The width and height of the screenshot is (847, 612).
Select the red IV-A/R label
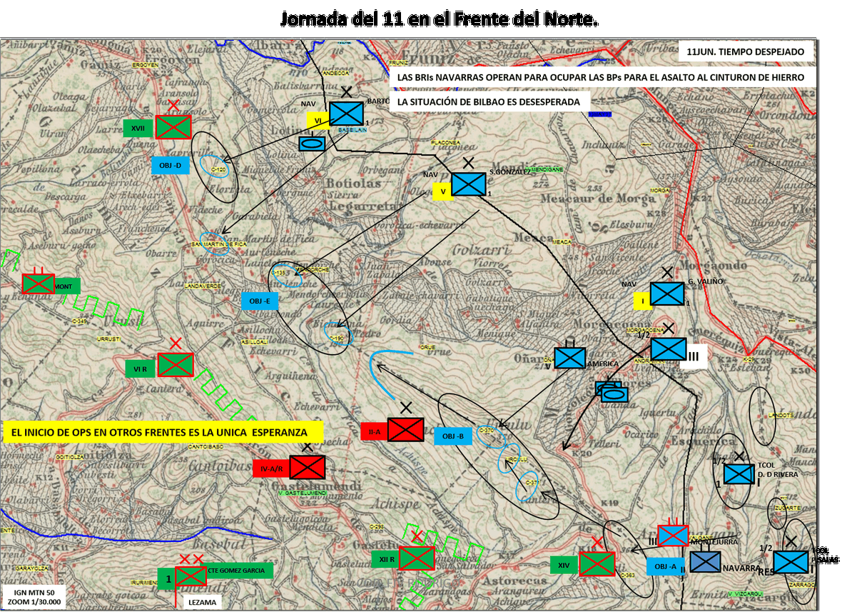pos(271,468)
